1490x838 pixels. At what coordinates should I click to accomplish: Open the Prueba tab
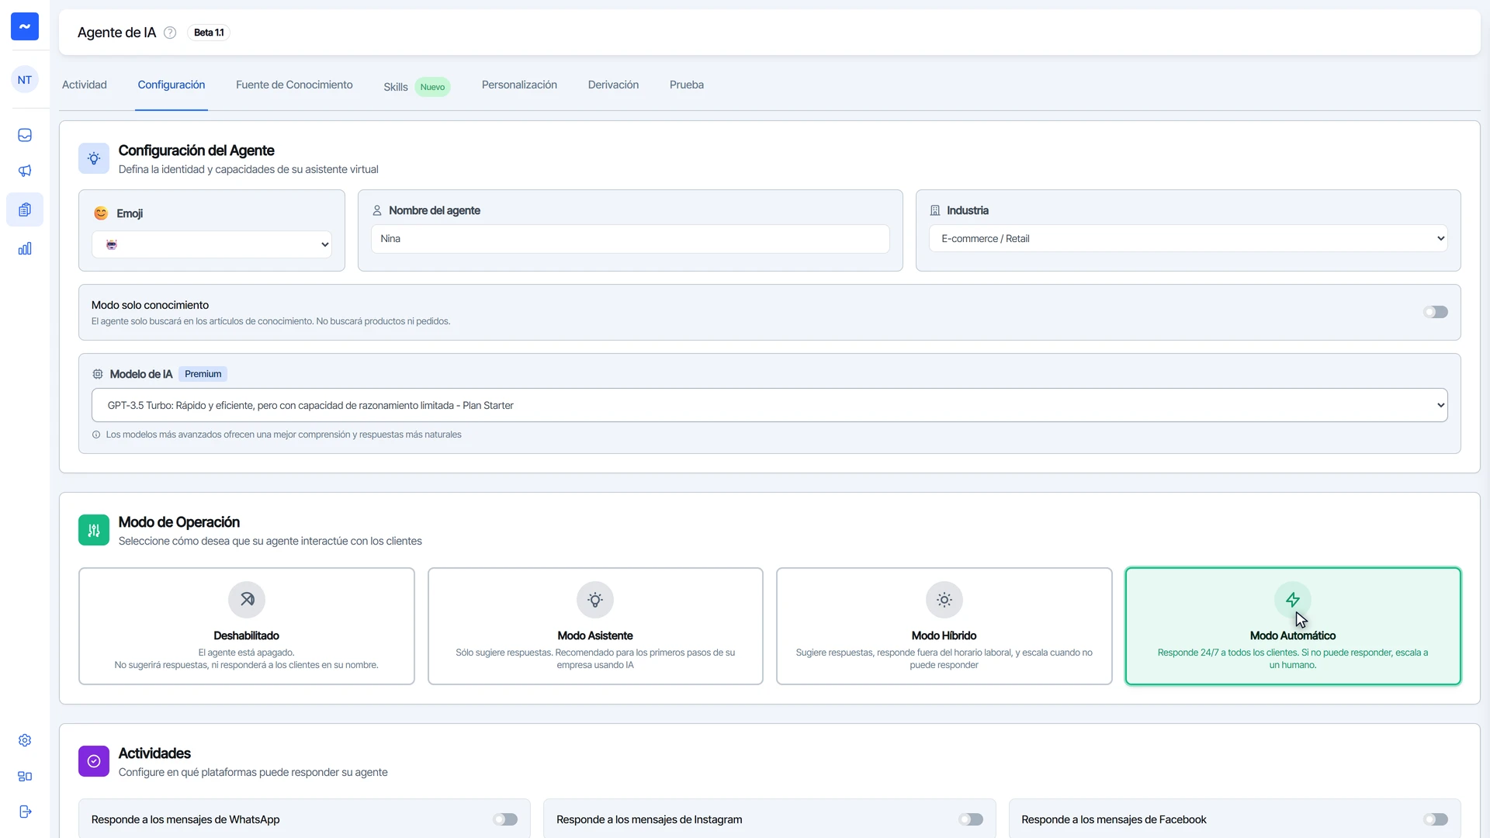pos(687,85)
